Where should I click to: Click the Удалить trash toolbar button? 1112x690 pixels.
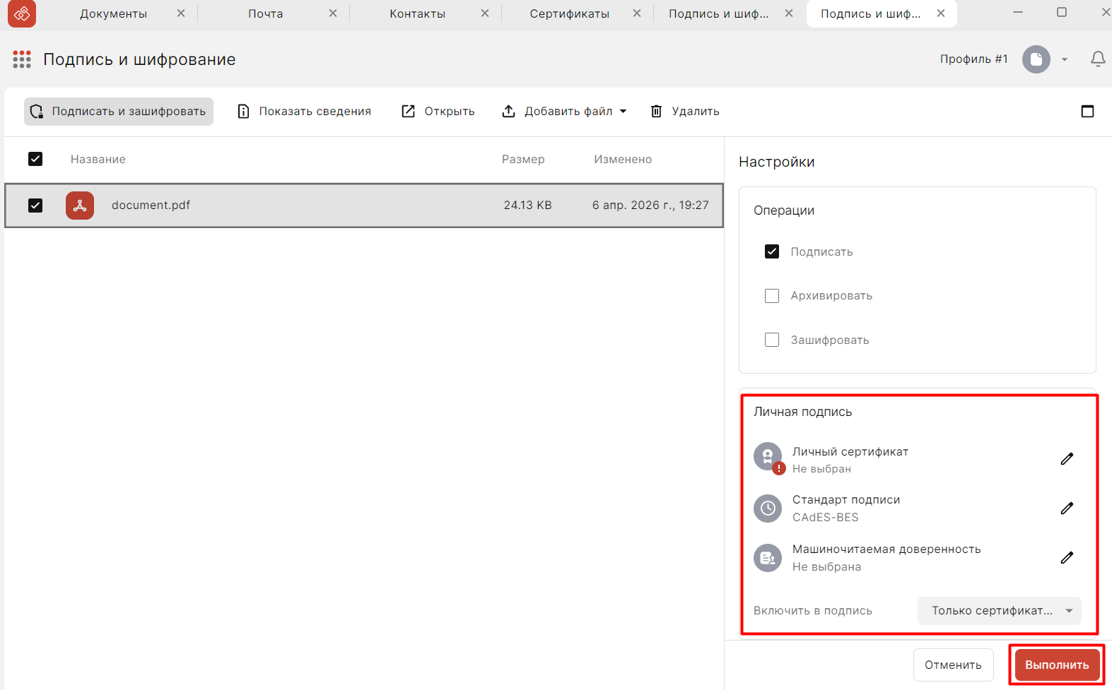pos(685,112)
